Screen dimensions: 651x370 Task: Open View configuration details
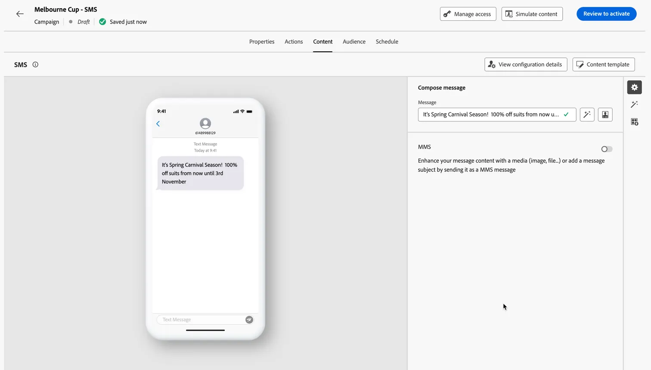[x=526, y=65]
